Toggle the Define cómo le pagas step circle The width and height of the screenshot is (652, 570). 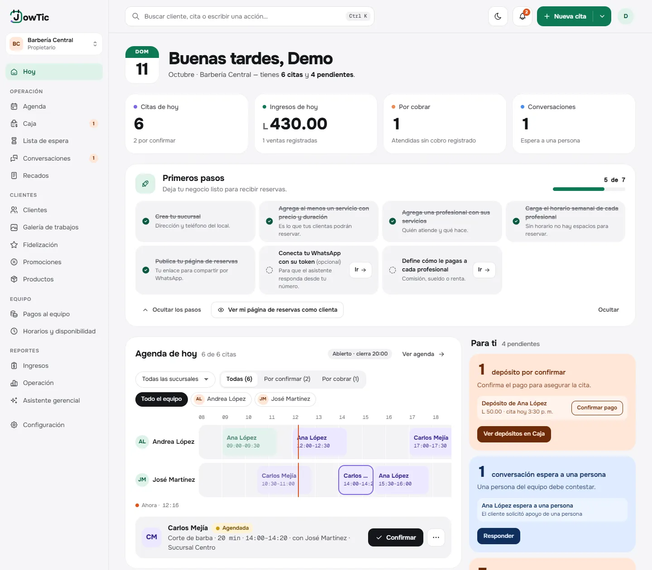tap(393, 270)
